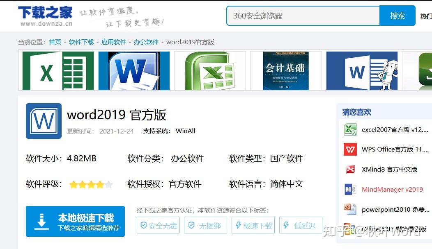Click the 软件大小 4.82MB text

[x=61, y=158]
